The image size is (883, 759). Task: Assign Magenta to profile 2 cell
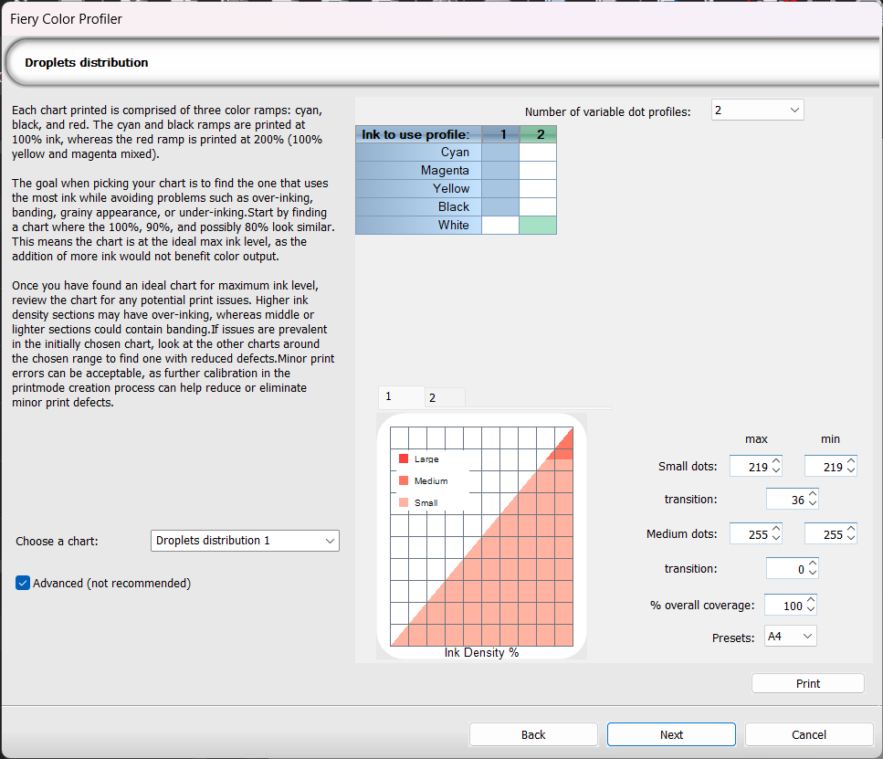pyautogui.click(x=538, y=170)
